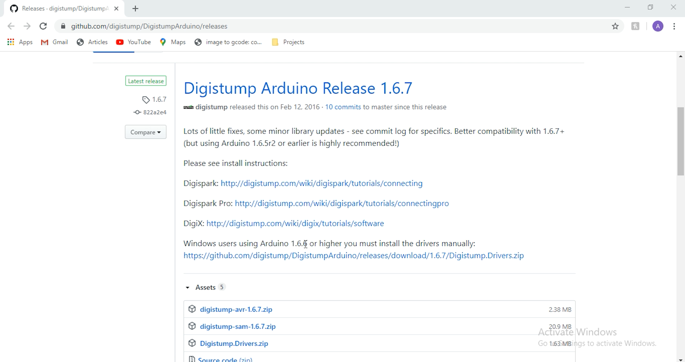Viewport: 685px width, 362px height.
Task: Open a new browser tab
Action: point(135,9)
